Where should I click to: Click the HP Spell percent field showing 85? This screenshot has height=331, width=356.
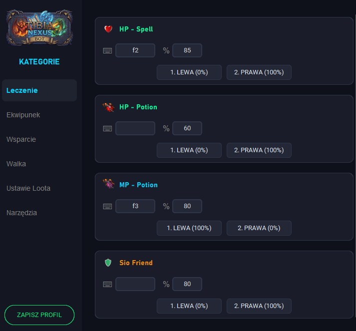(x=187, y=50)
